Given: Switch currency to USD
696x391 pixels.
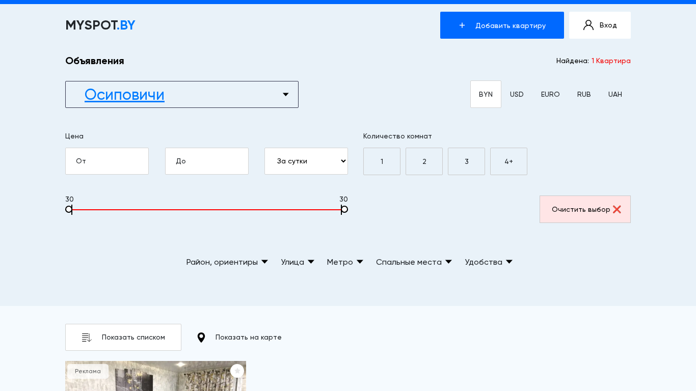Looking at the screenshot, I should 517,95.
